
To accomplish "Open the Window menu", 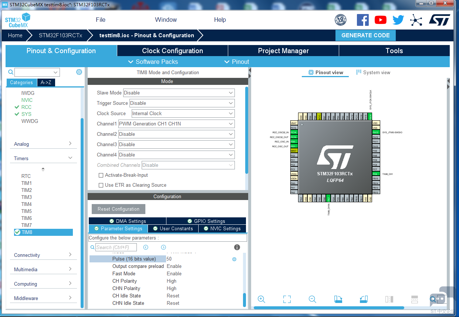I will click(166, 20).
